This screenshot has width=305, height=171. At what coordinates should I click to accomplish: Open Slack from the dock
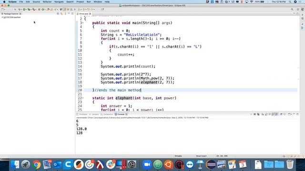coord(111,165)
